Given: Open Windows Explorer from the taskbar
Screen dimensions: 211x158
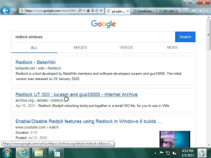Looking at the screenshot, I should point(39,153).
